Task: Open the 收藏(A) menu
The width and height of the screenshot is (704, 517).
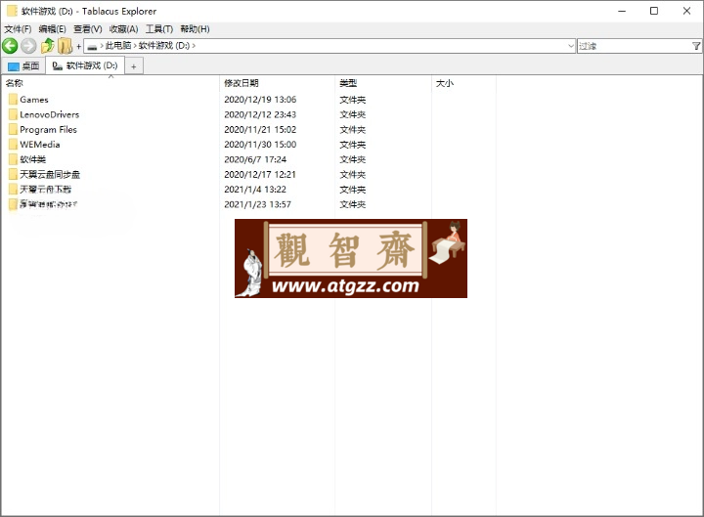Action: (x=123, y=29)
